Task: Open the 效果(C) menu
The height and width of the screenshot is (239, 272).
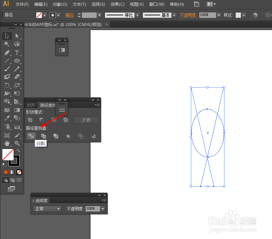Action: tap(117, 4)
